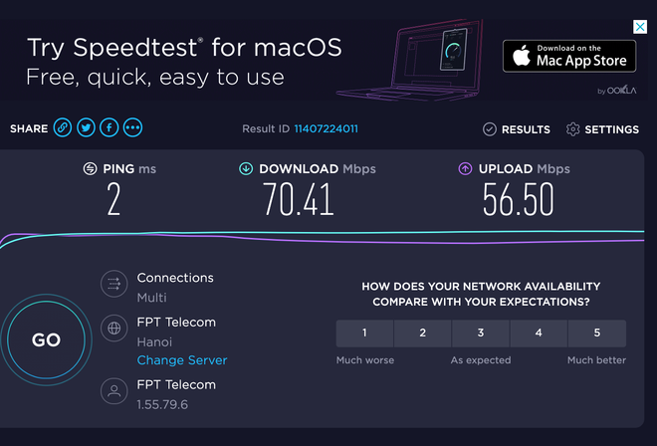
Task: Open more share options ellipsis icon
Action: pos(132,128)
